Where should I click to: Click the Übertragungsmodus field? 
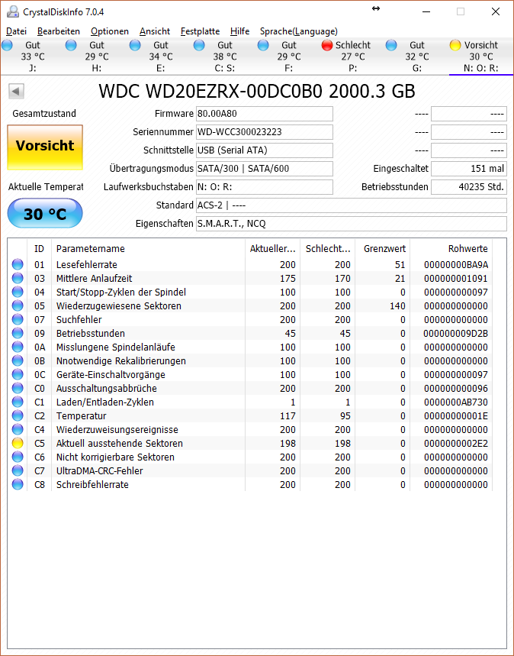265,169
